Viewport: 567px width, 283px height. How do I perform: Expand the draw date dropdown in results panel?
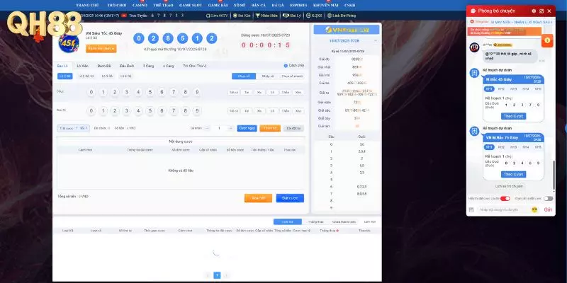(376, 40)
